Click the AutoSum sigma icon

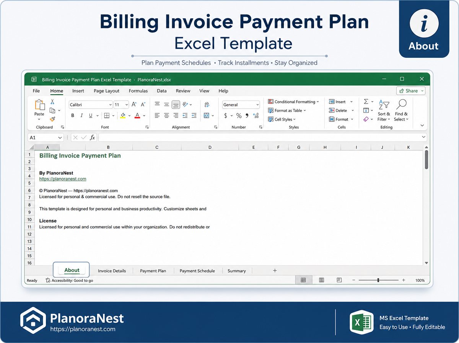pyautogui.click(x=366, y=102)
